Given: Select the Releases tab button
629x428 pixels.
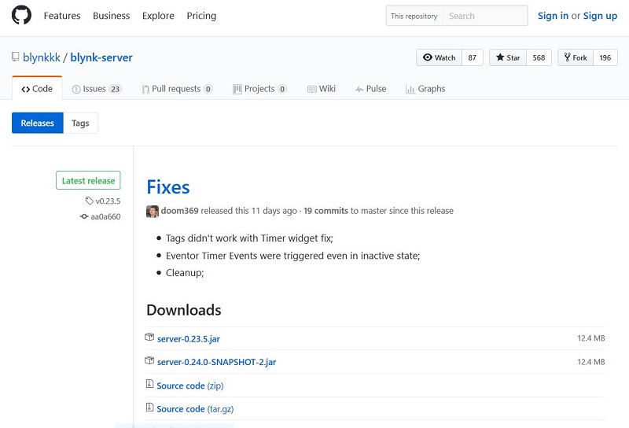Looking at the screenshot, I should tap(37, 123).
